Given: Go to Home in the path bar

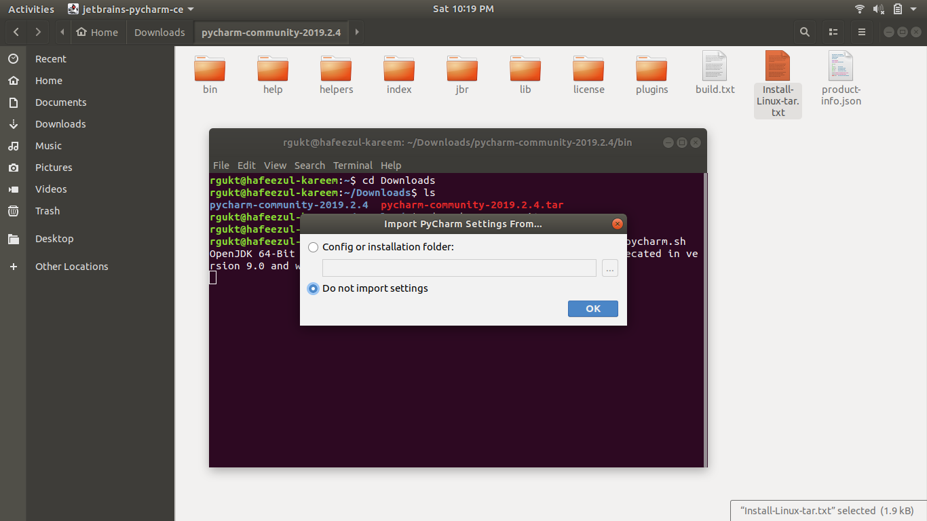Looking at the screenshot, I should tap(98, 32).
